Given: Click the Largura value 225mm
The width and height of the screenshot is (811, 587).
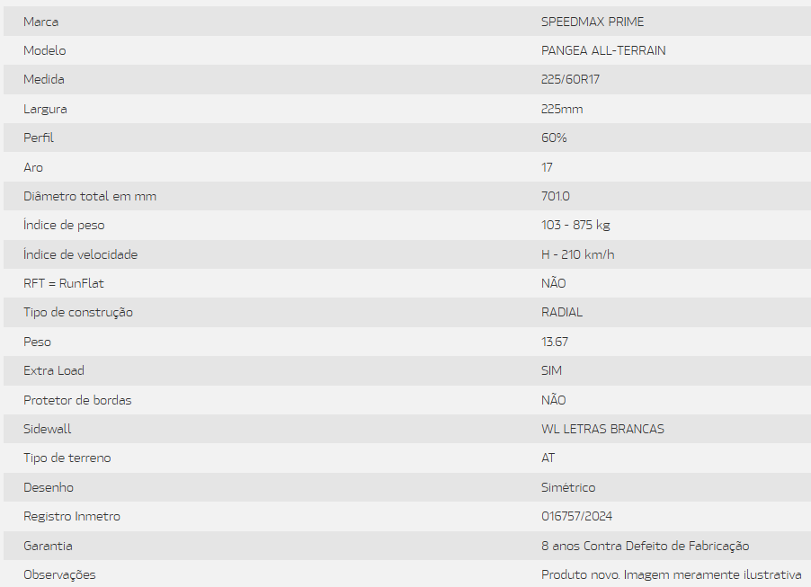Looking at the screenshot, I should 562,109.
